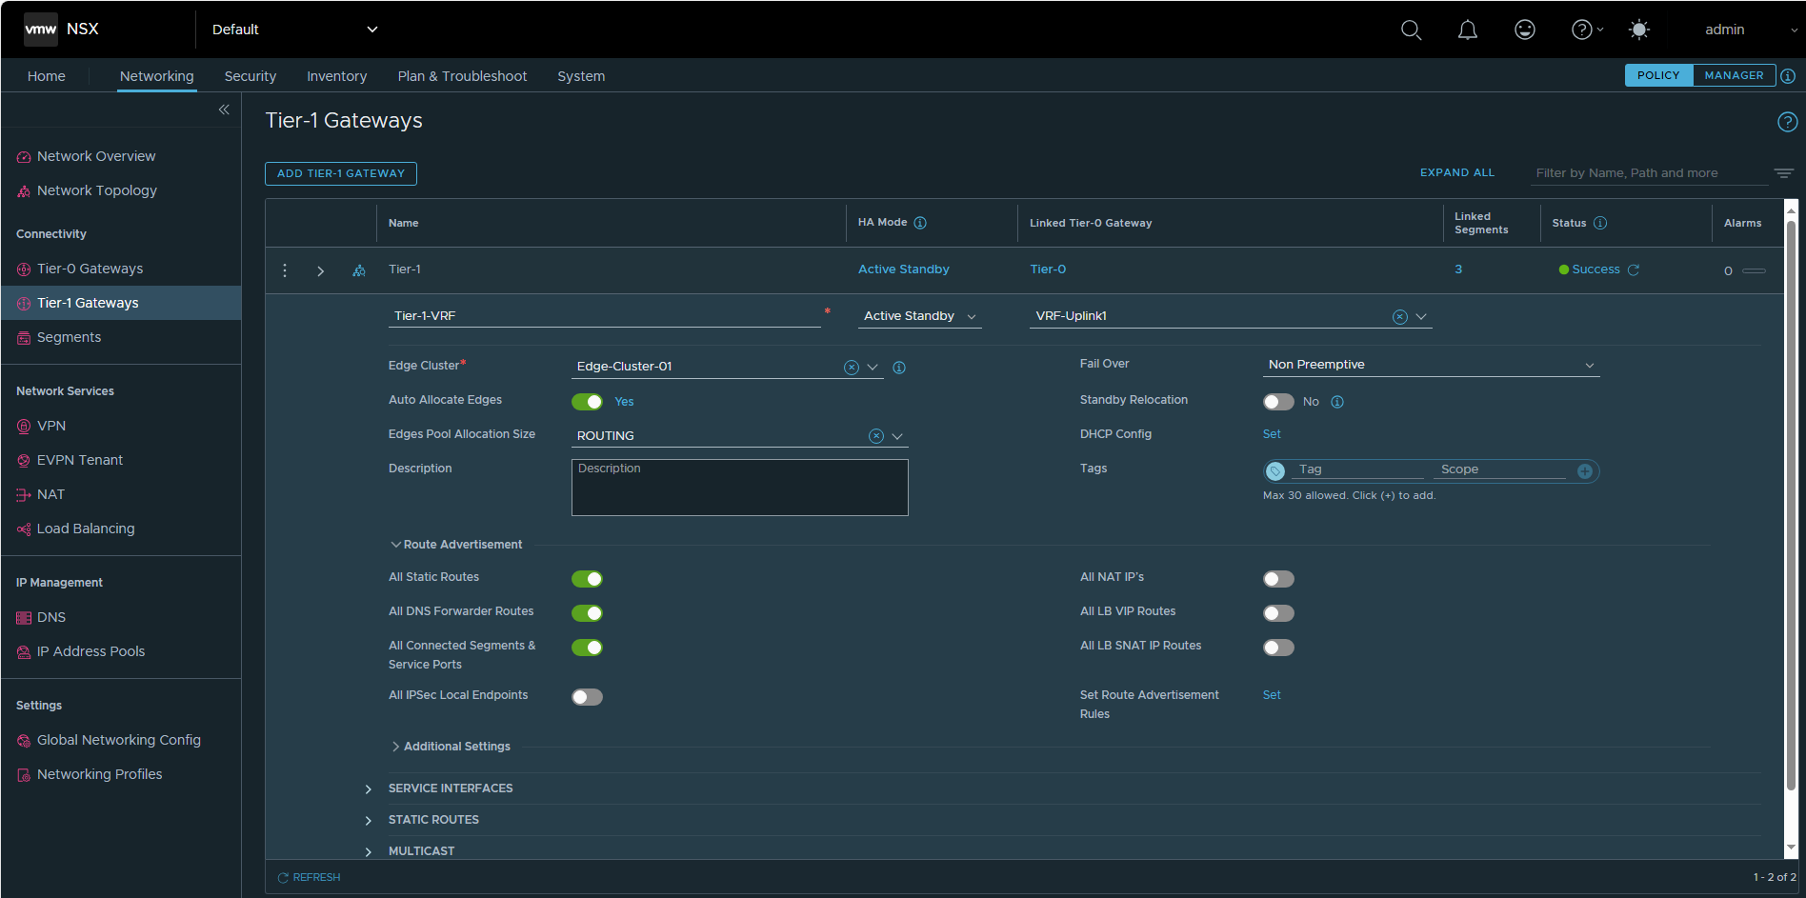The image size is (1806, 898).
Task: Clear the VRF-Uplink1 linked gateway selection
Action: [x=1400, y=317]
